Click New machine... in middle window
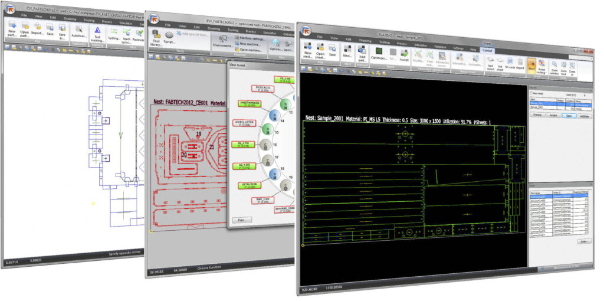This screenshot has height=301, width=604. [x=250, y=44]
